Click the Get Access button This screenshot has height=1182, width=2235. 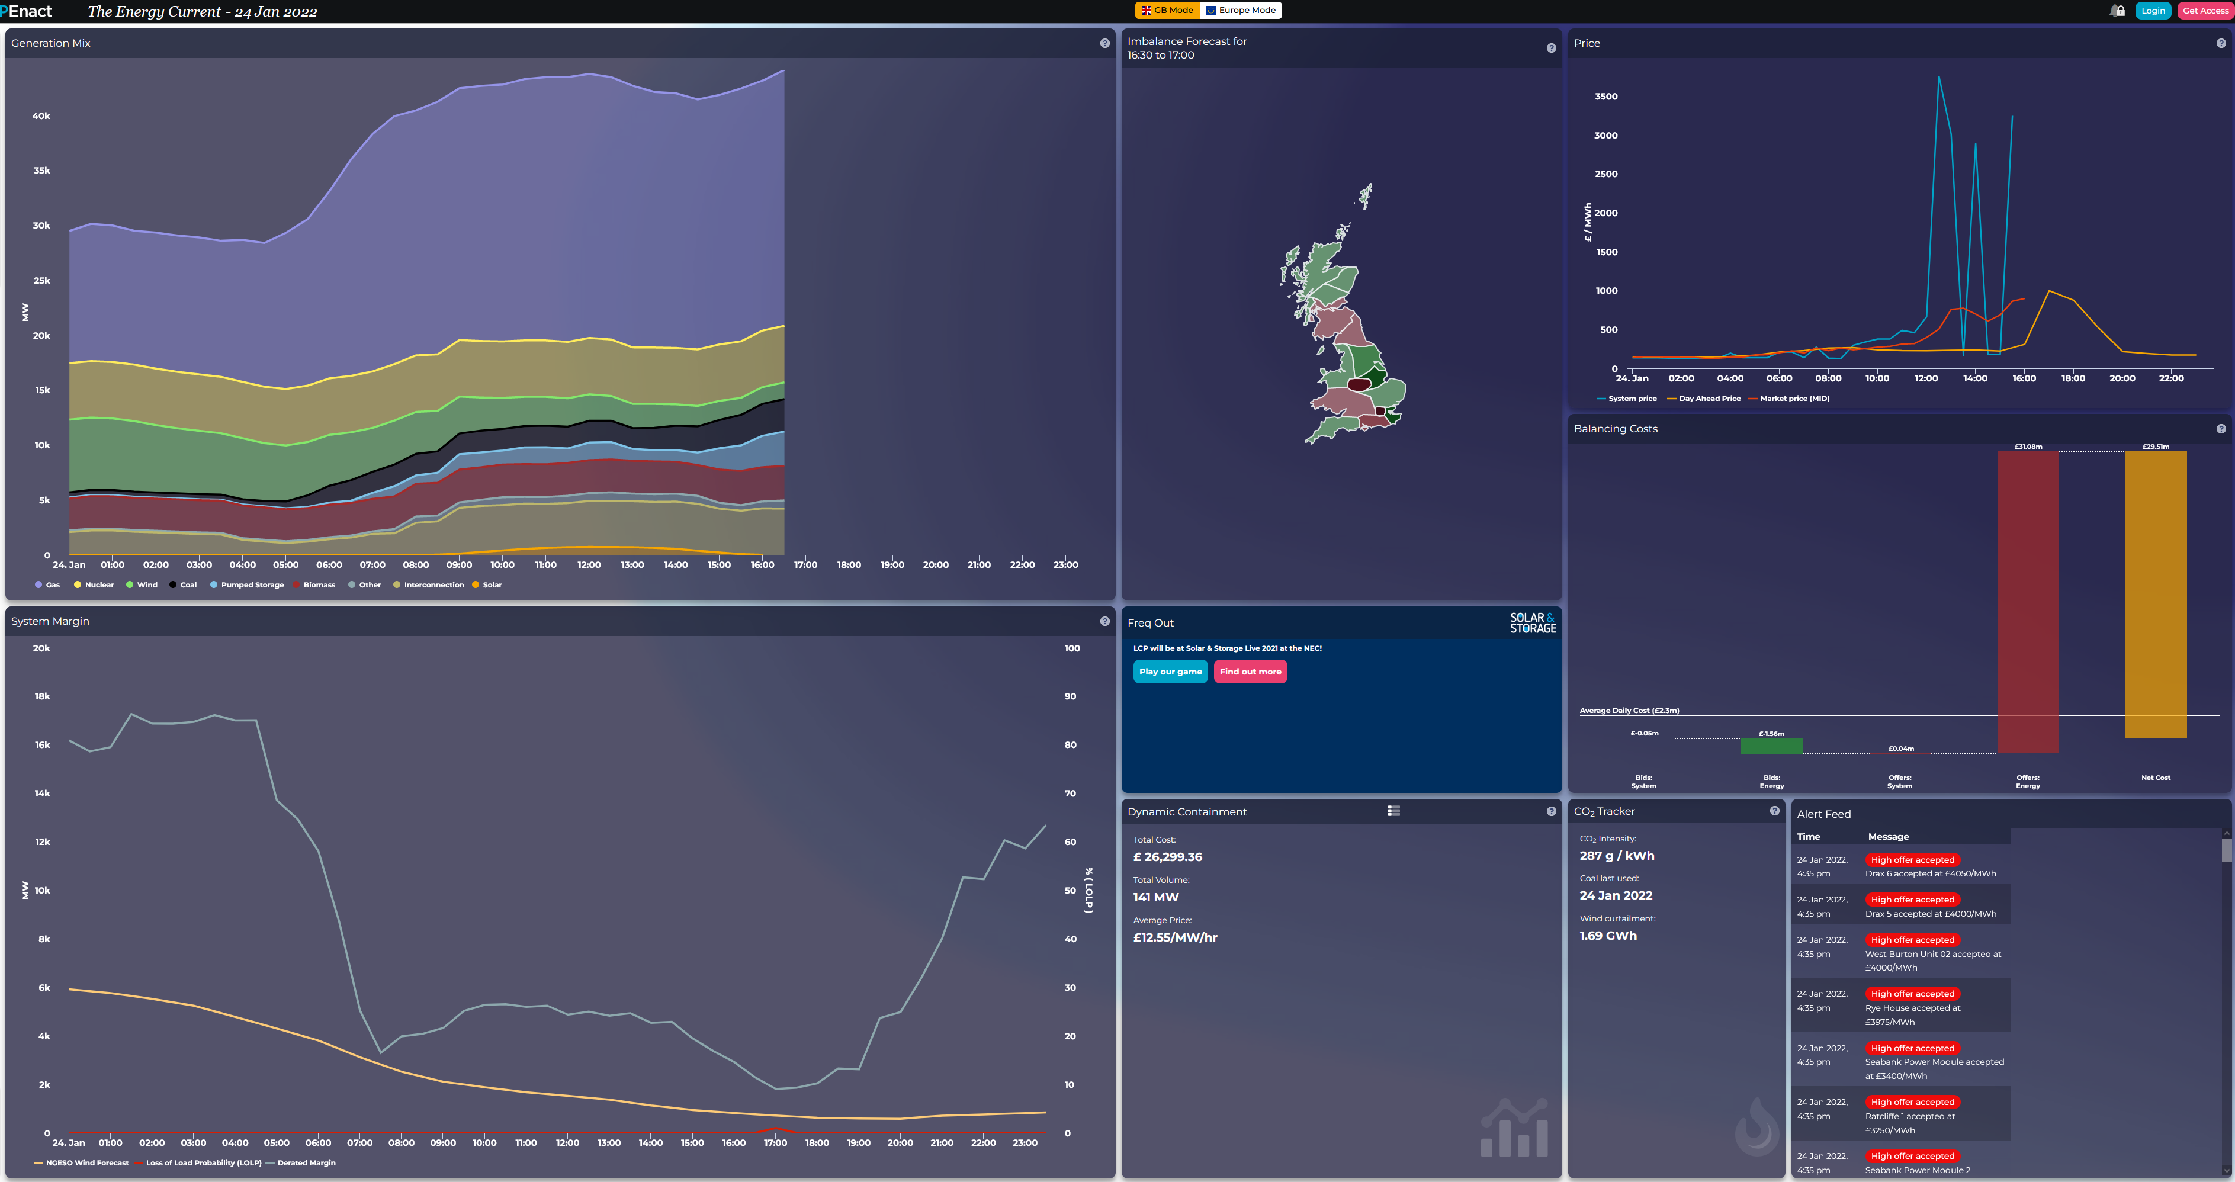point(2205,11)
